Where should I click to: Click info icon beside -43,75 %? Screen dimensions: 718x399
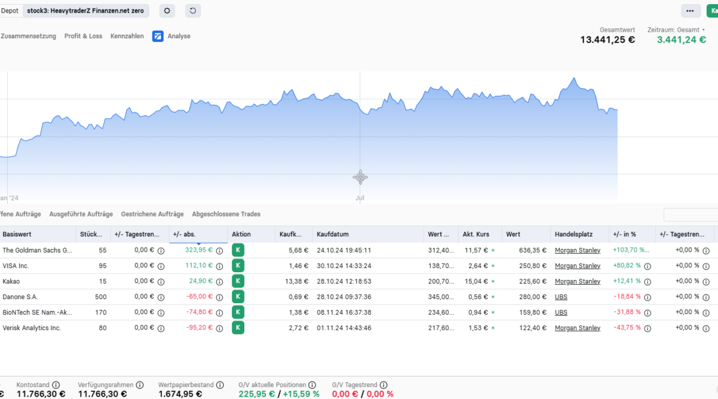point(647,328)
